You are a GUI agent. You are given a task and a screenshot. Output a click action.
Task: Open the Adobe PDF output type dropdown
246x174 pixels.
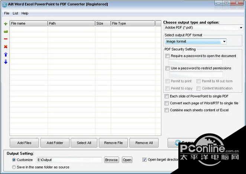pyautogui.click(x=203, y=28)
